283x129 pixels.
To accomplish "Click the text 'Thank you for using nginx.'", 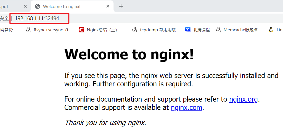I will [105, 123].
